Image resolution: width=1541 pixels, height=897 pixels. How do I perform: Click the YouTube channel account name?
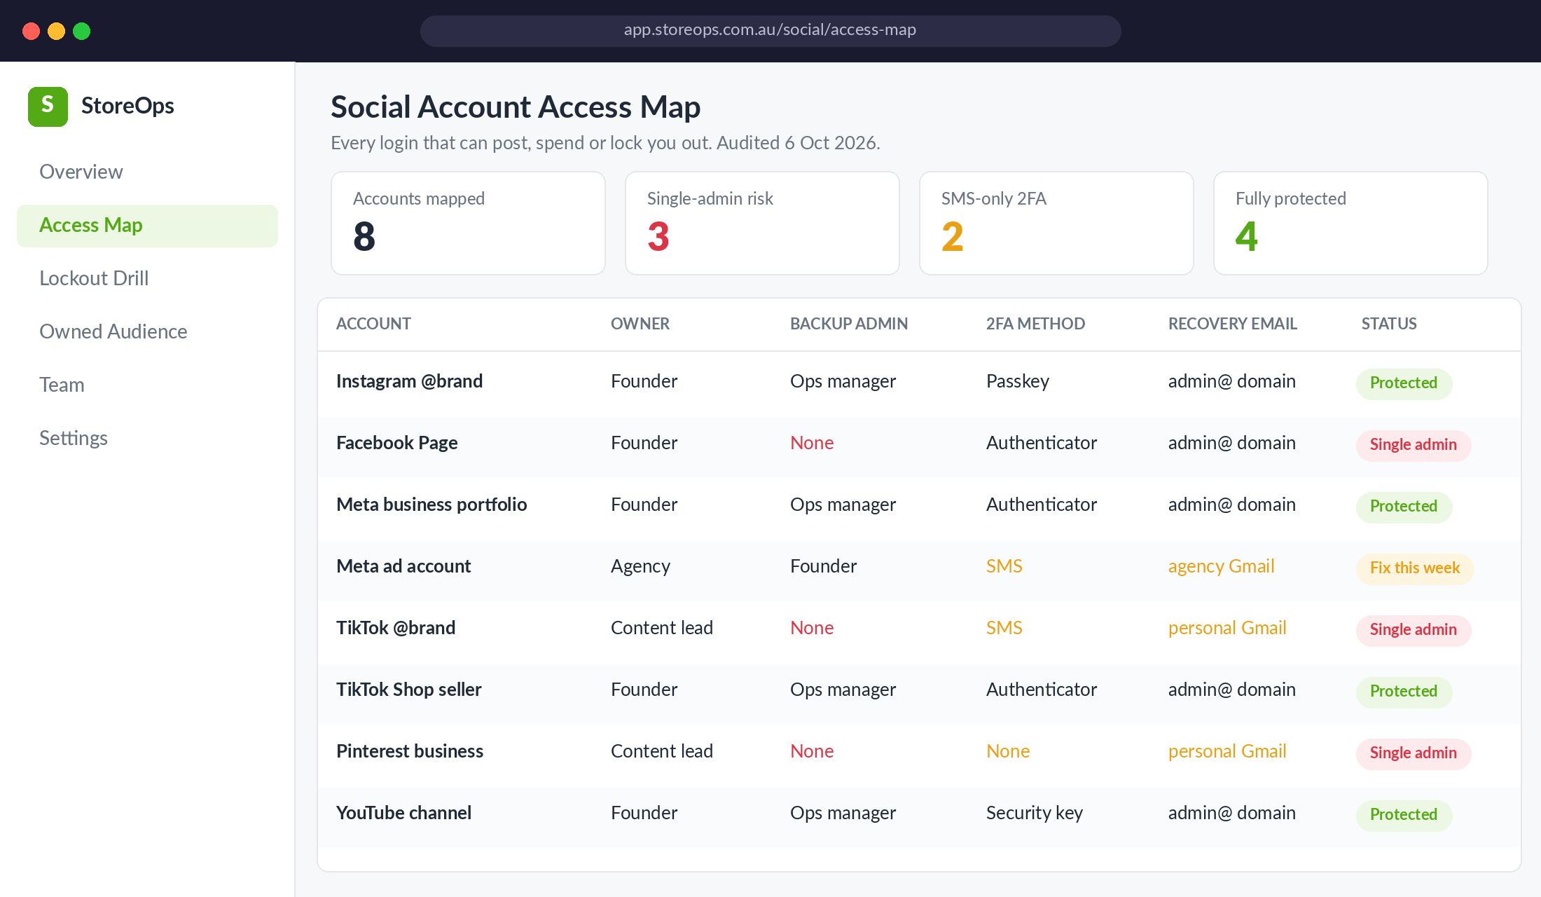click(x=403, y=813)
